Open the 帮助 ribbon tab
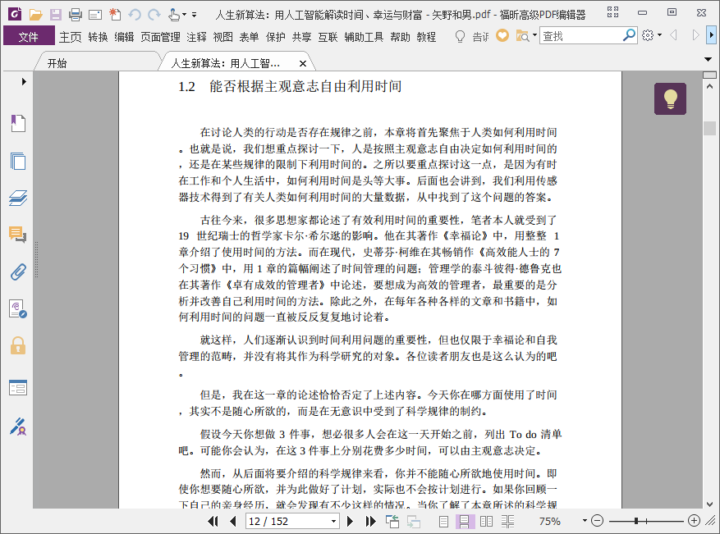Viewport: 720px width, 534px height. [x=400, y=37]
